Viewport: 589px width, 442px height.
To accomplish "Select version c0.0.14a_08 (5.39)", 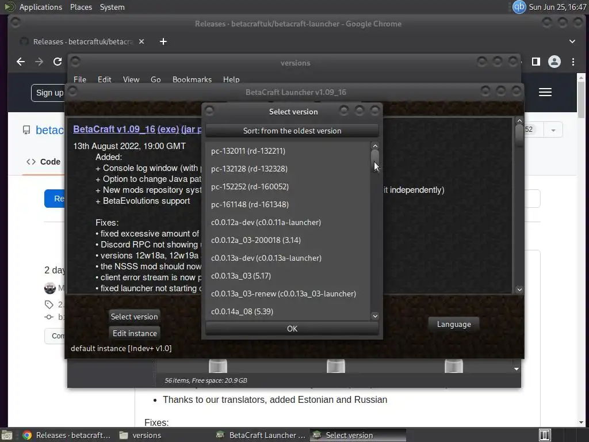I will point(288,311).
